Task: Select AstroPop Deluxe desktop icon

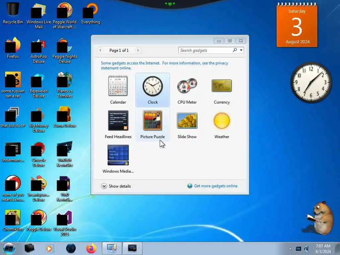Action: pyautogui.click(x=39, y=50)
